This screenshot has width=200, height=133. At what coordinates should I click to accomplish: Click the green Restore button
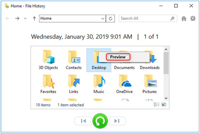pyautogui.click(x=100, y=121)
